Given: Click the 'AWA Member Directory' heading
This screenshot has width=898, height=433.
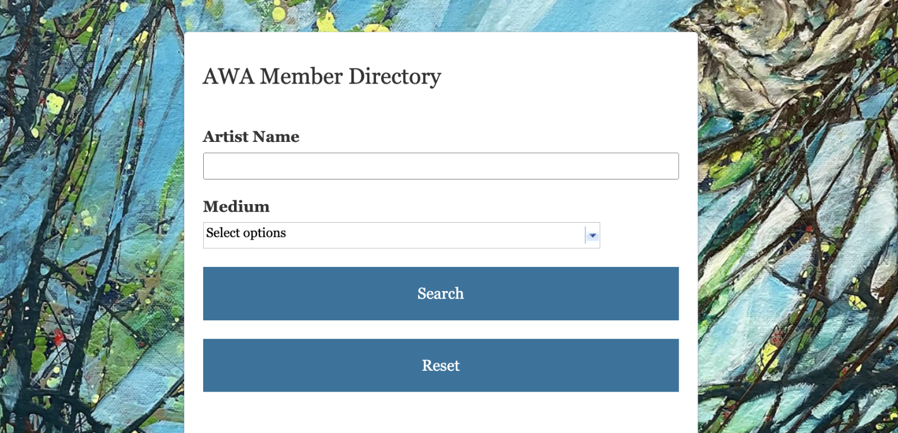Looking at the screenshot, I should click(322, 77).
